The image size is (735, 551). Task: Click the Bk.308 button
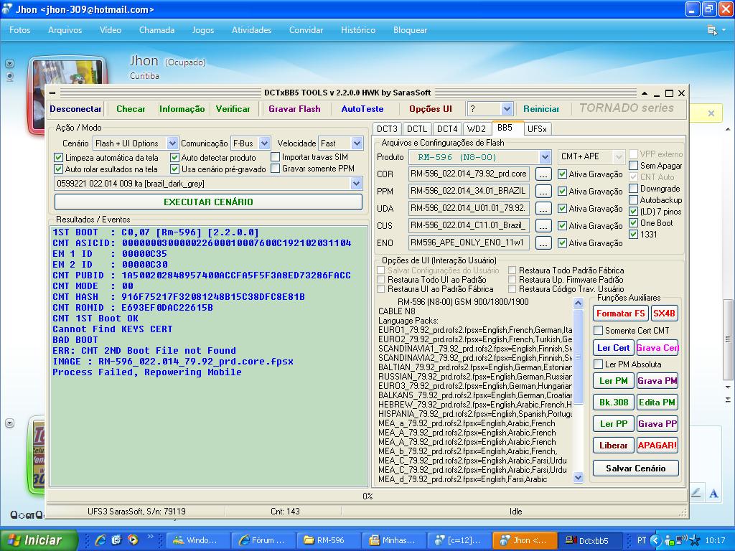614,402
